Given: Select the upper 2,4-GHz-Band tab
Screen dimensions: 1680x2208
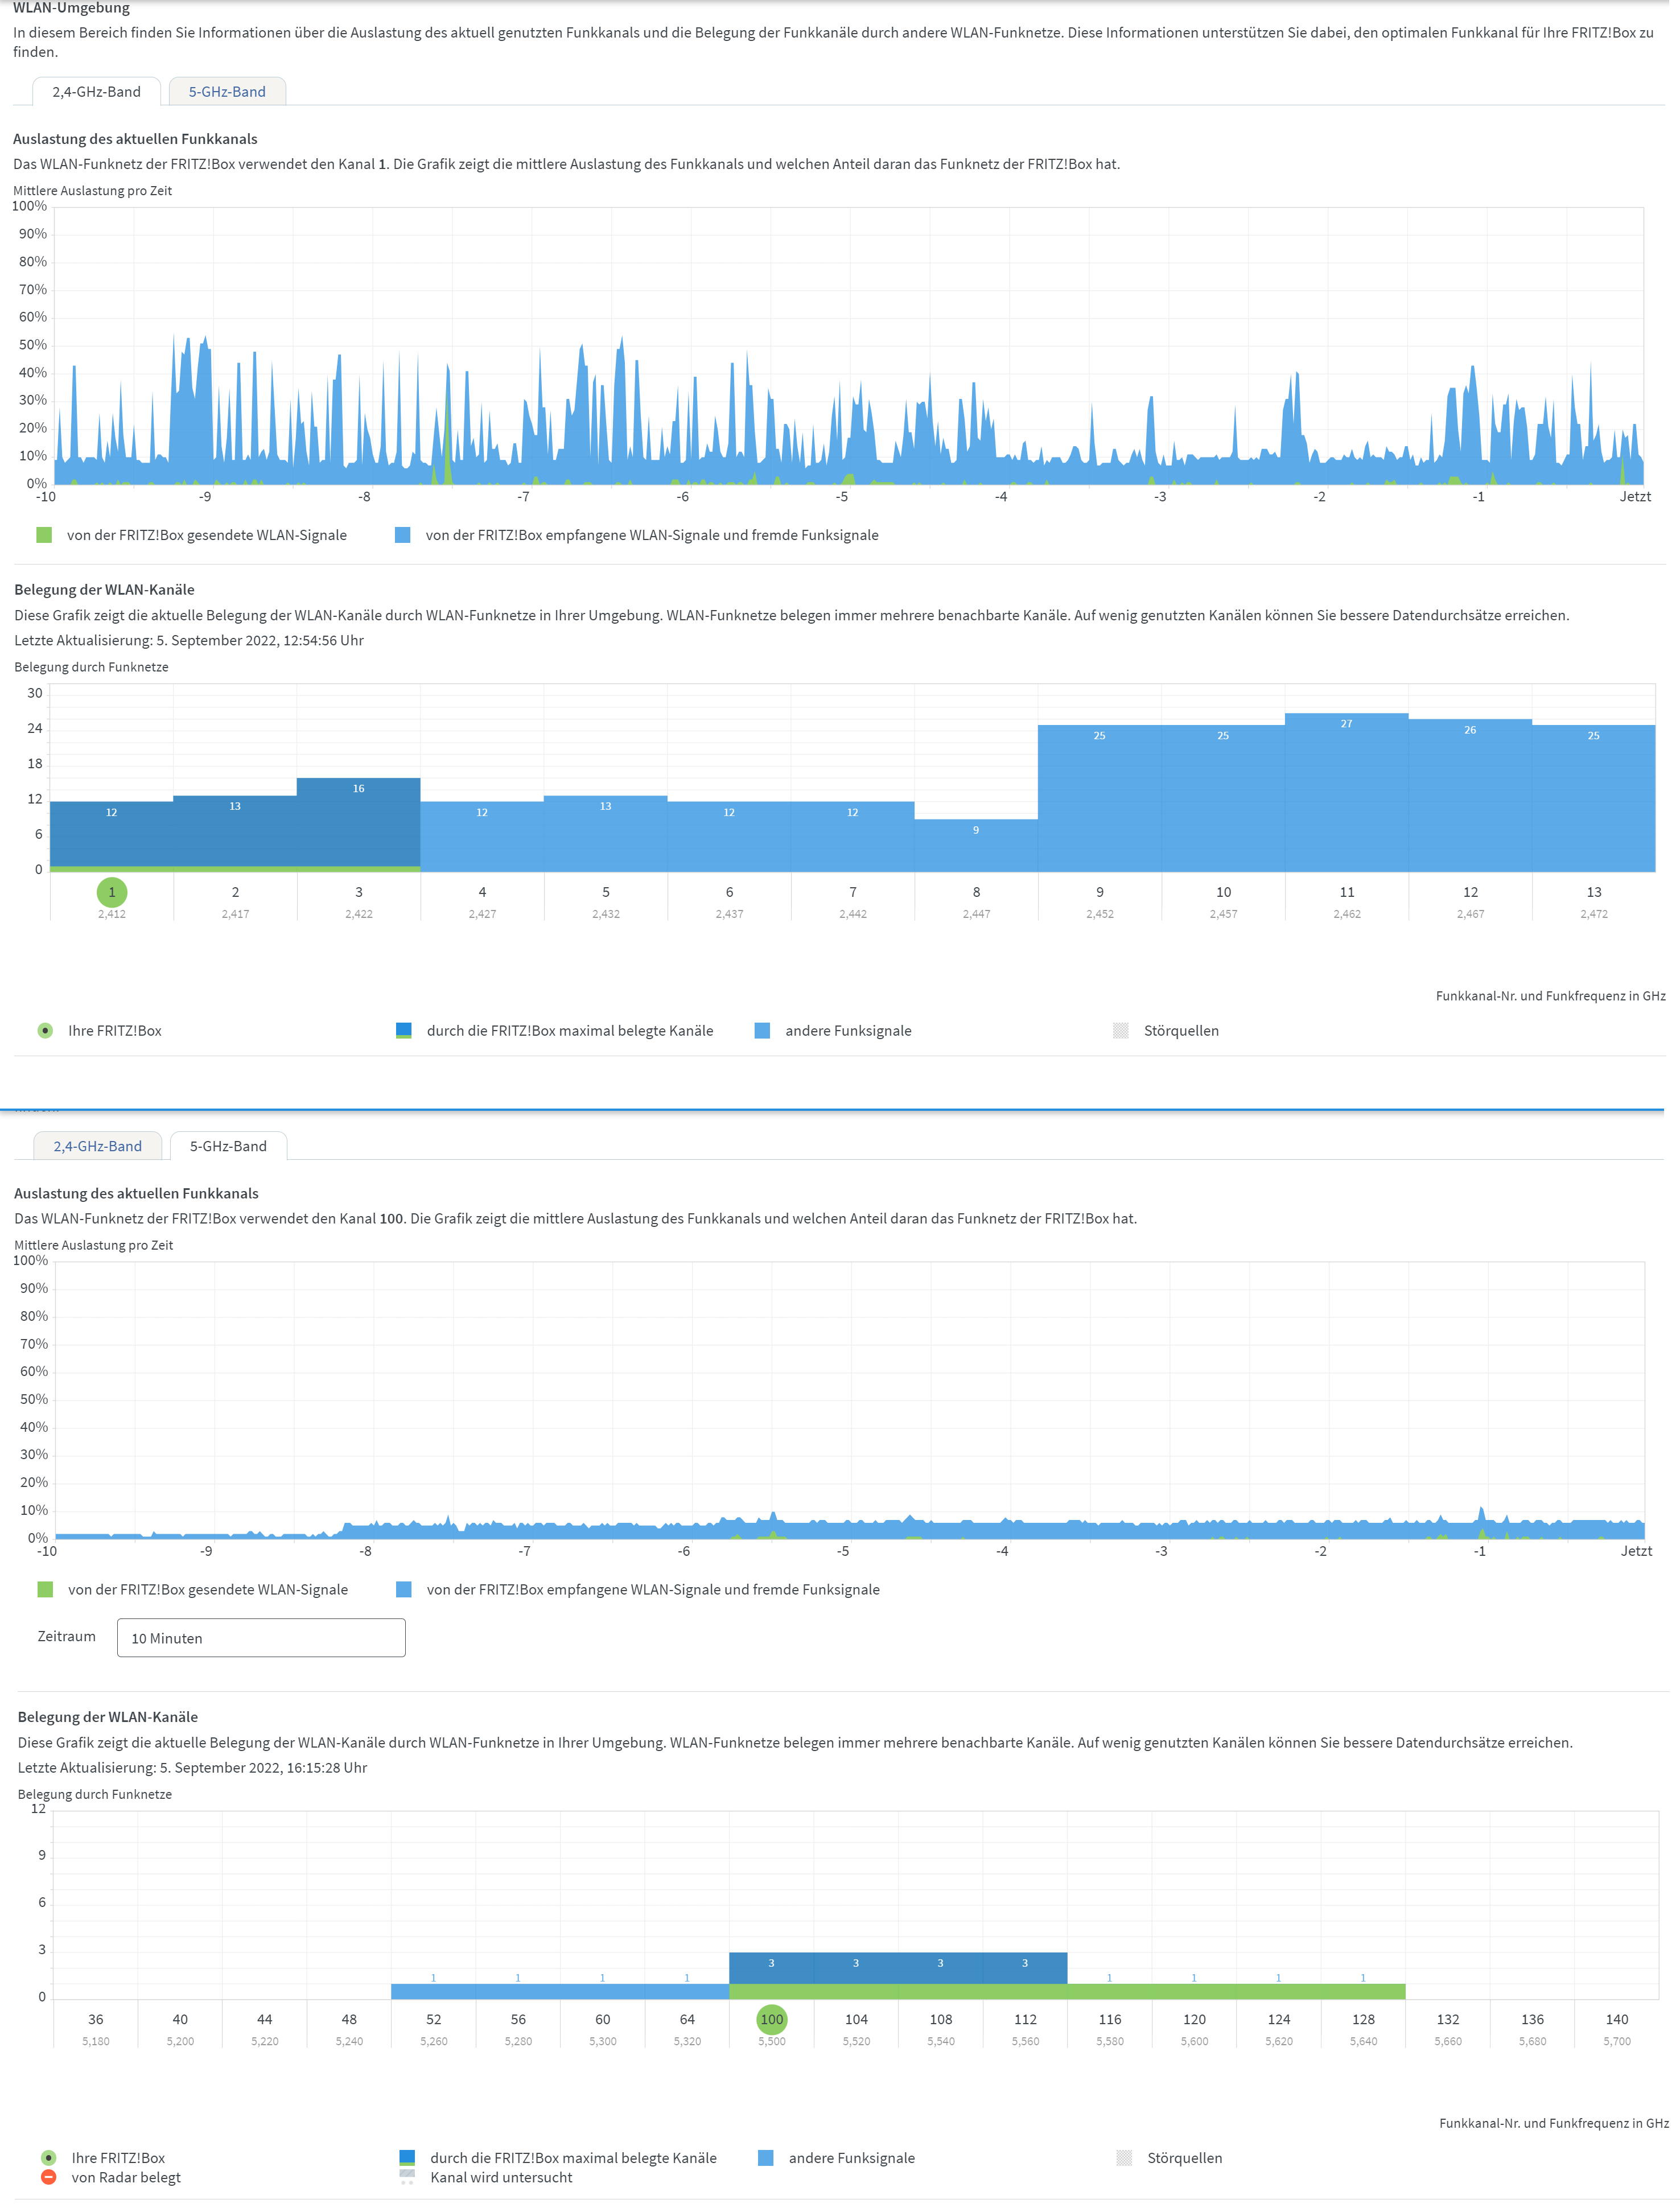Looking at the screenshot, I should pyautogui.click(x=97, y=92).
